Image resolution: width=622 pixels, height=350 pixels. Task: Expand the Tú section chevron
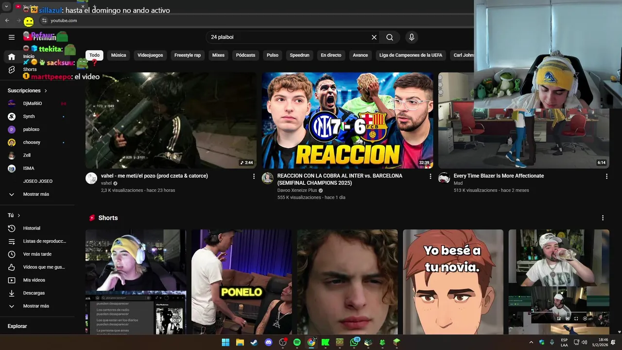click(19, 215)
